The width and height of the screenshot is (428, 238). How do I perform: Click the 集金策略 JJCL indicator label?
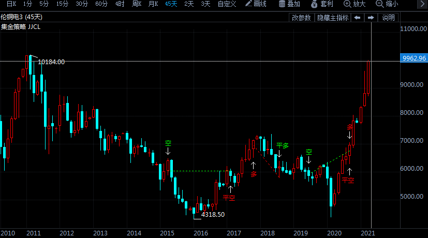[21, 27]
